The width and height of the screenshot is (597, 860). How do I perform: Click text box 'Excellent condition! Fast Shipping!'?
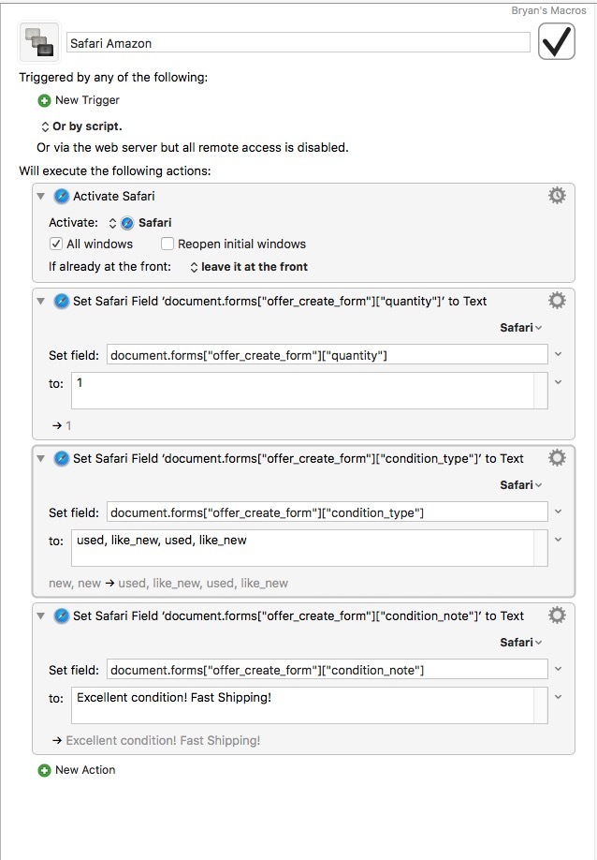point(310,705)
